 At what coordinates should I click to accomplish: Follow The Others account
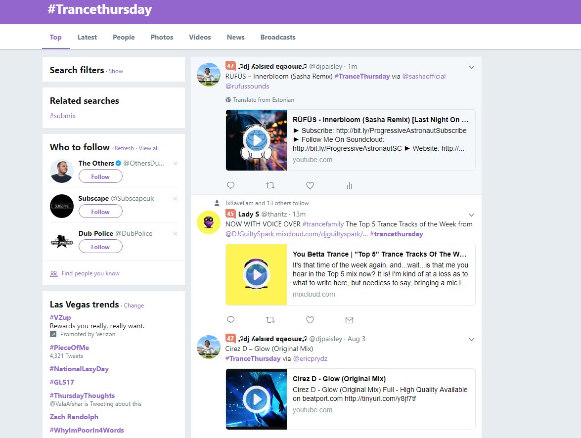[100, 176]
